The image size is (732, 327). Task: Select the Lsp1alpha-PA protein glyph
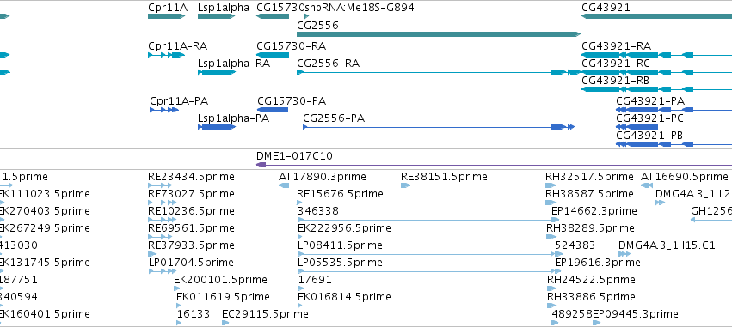click(217, 127)
